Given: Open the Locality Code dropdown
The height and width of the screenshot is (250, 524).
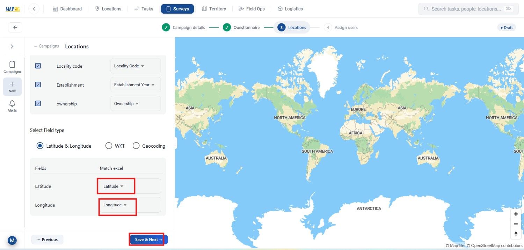Looking at the screenshot, I should 136,66.
